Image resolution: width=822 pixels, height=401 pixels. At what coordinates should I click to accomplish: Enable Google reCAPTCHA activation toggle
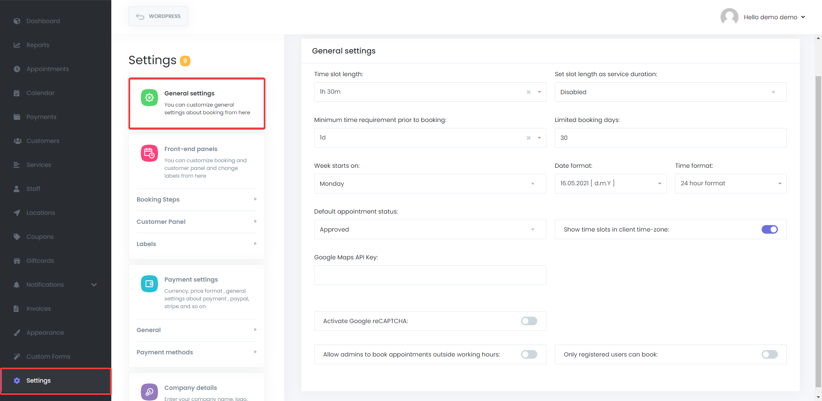(x=529, y=321)
